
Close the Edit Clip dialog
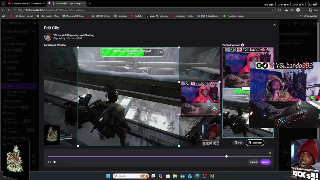coord(274,25)
